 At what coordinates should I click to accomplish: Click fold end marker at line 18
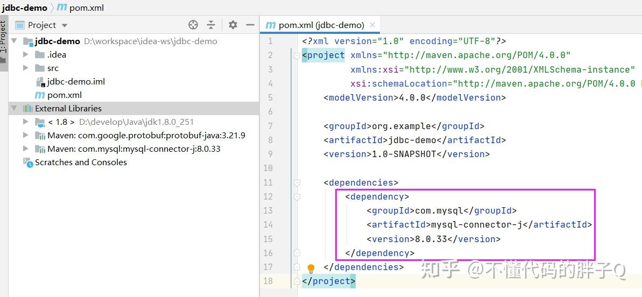pos(297,281)
